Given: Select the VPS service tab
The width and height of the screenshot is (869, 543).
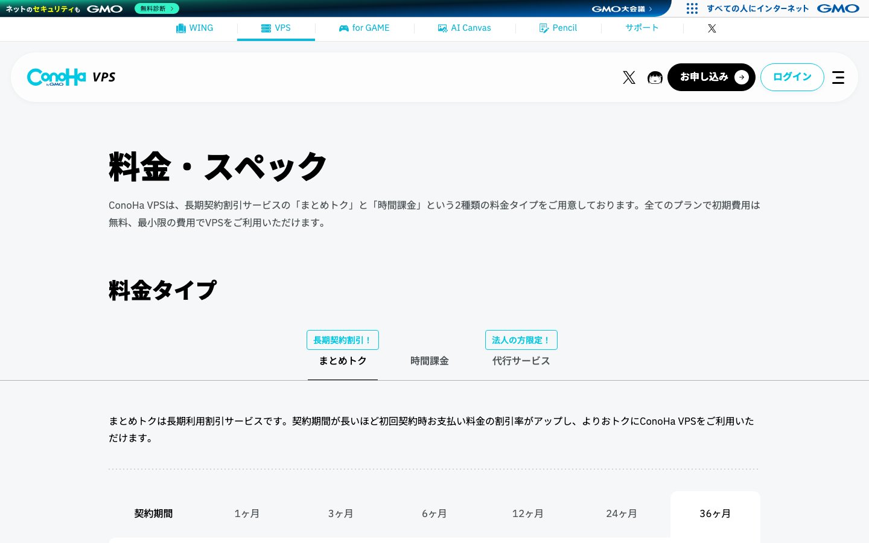Looking at the screenshot, I should point(276,28).
